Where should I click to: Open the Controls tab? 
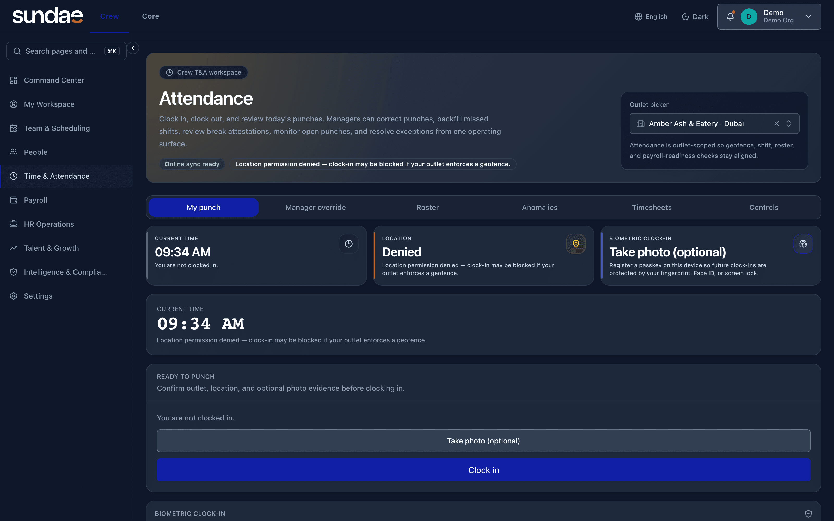coord(763,207)
